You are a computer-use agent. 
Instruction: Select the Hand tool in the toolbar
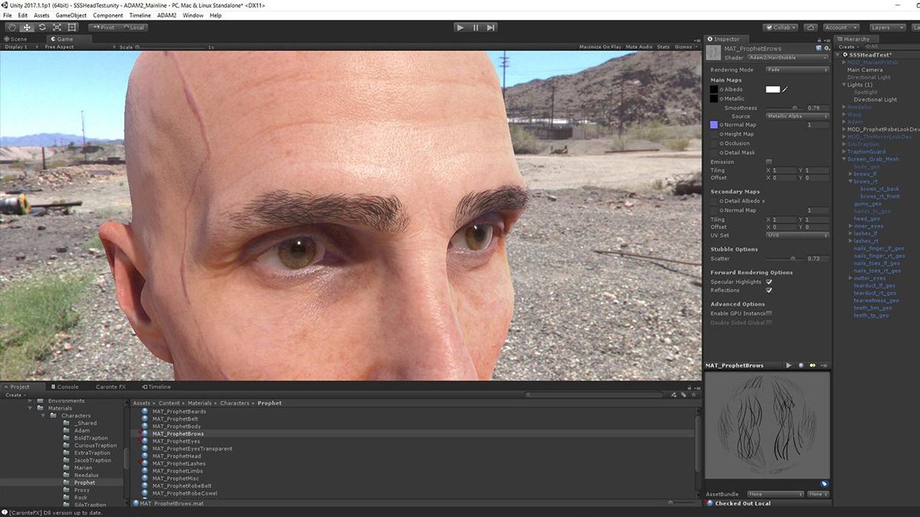click(x=11, y=28)
